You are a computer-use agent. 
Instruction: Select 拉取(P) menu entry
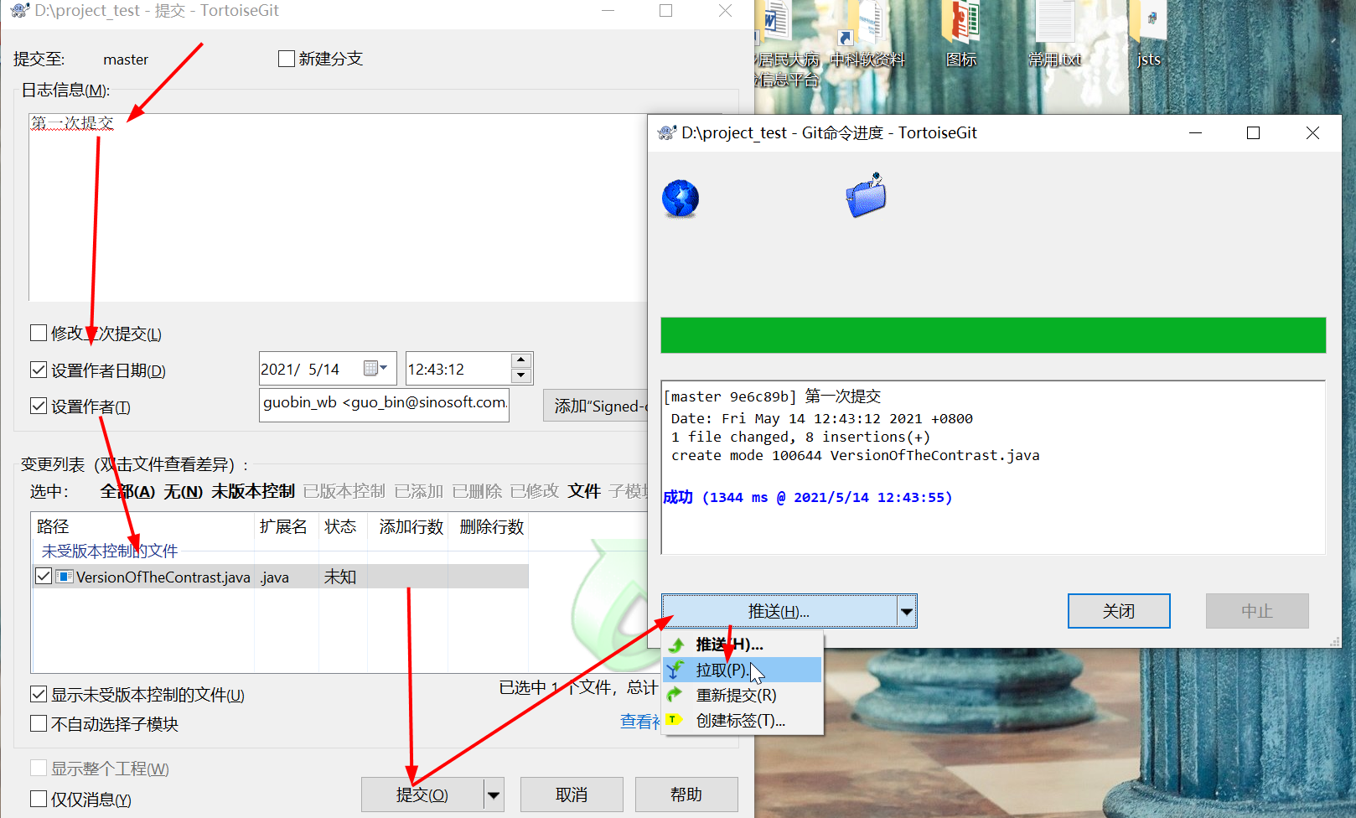[743, 670]
